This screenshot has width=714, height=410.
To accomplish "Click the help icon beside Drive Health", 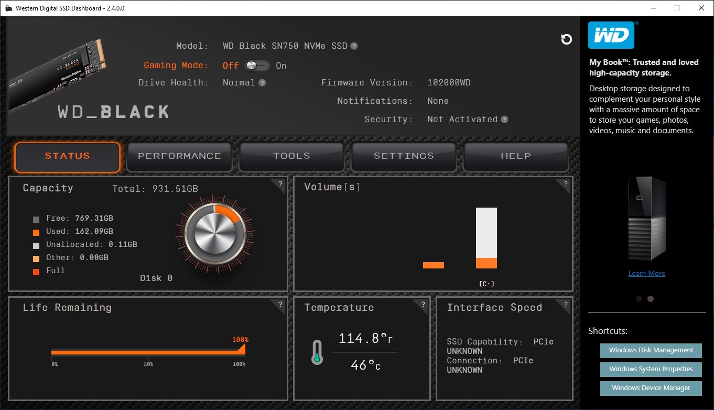I will pyautogui.click(x=262, y=83).
